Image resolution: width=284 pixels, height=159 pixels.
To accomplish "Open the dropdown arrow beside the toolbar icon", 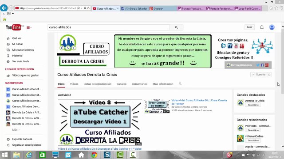I will 13,14.
